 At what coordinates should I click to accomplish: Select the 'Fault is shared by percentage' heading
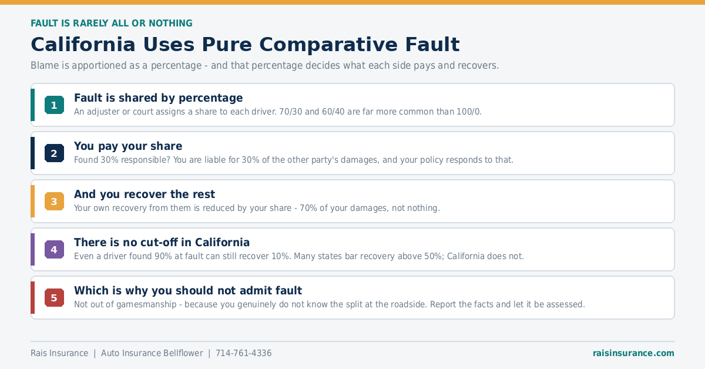(x=158, y=98)
